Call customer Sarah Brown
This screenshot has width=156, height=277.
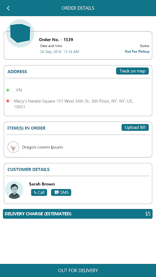click(x=39, y=192)
